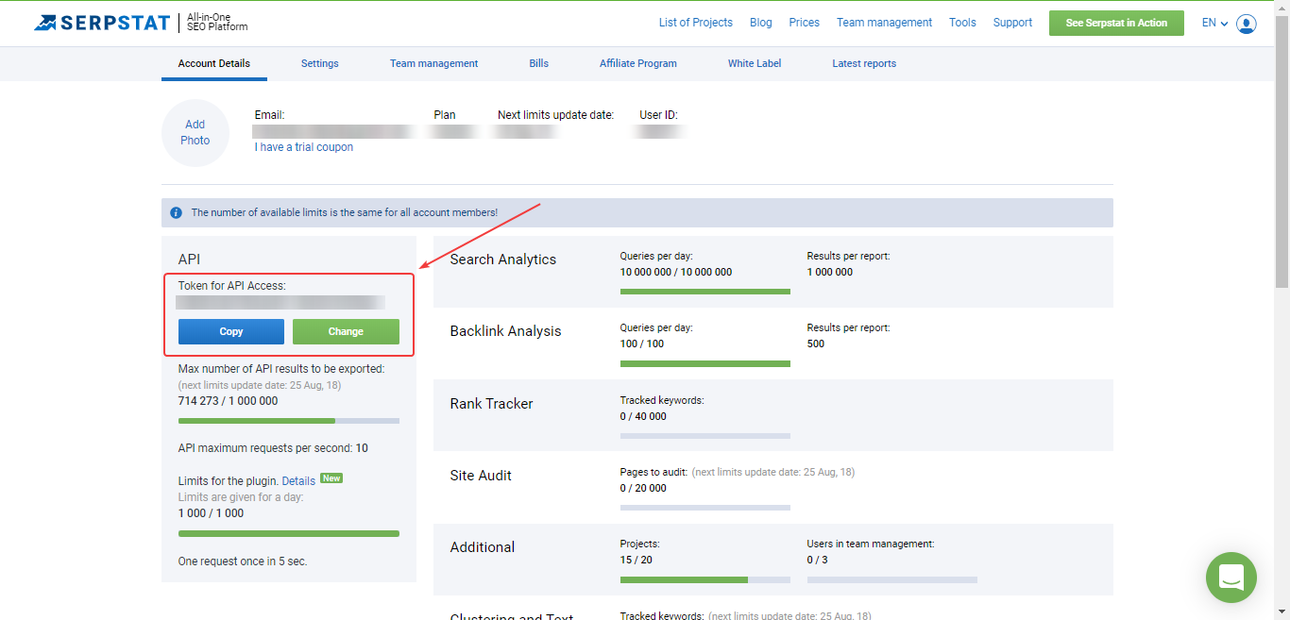This screenshot has height=620, width=1290.
Task: Click the plugin limits progress bar
Action: [289, 533]
